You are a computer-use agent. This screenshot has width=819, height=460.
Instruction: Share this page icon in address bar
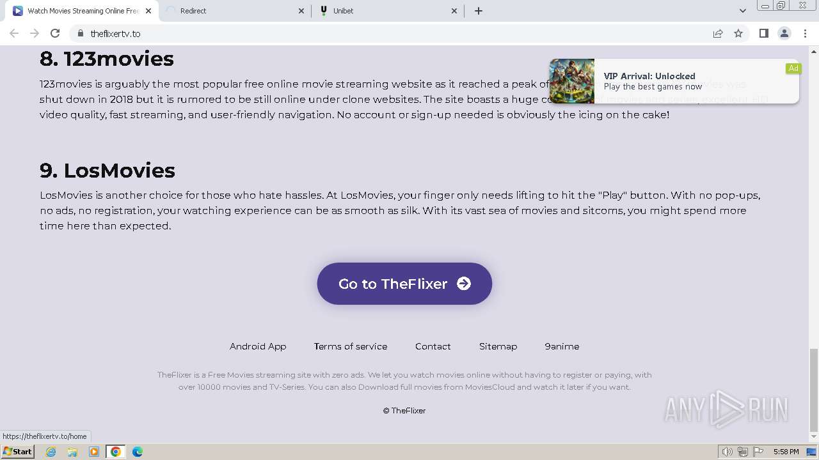pyautogui.click(x=718, y=33)
